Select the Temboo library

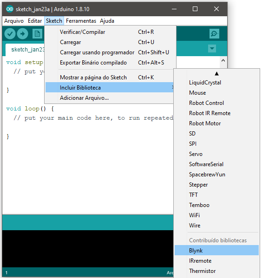(216, 205)
